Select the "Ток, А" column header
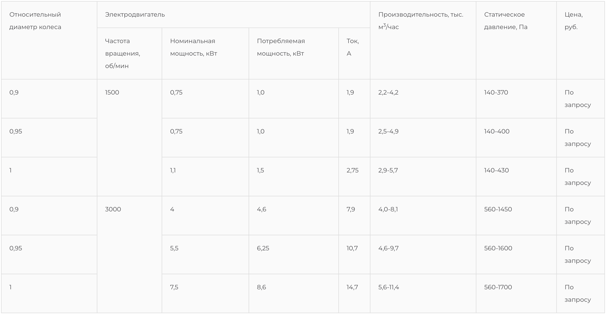Viewport: 606px width, 315px height. coord(352,47)
